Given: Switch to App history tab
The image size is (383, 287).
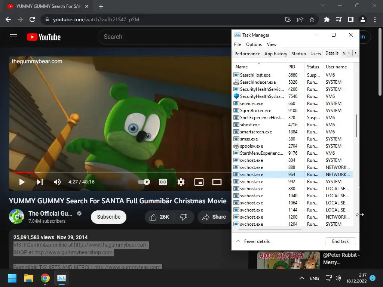Looking at the screenshot, I should coord(276,54).
